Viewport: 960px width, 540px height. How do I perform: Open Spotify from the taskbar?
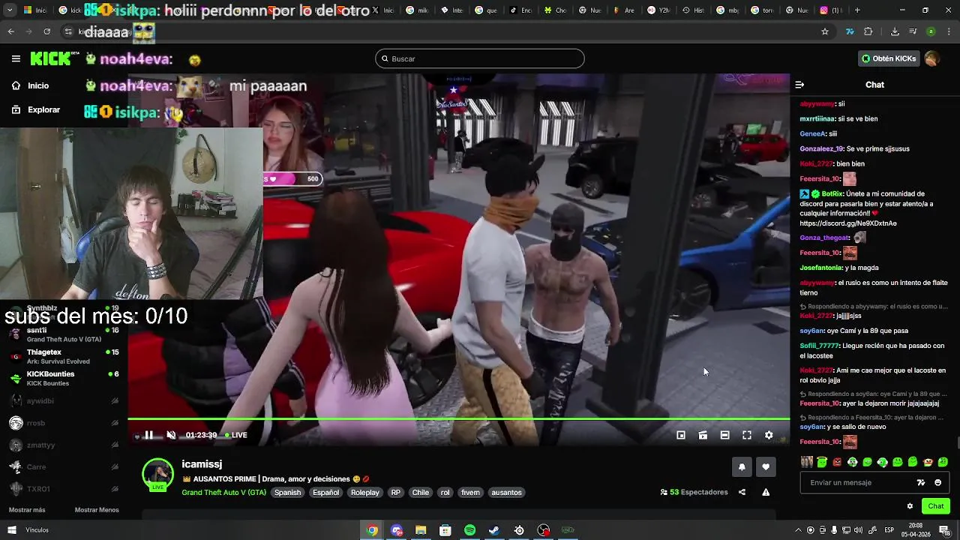(469, 530)
